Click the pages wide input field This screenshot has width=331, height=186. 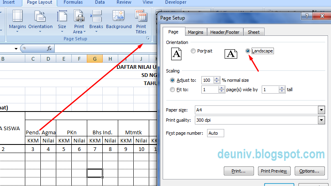[x=210, y=90]
